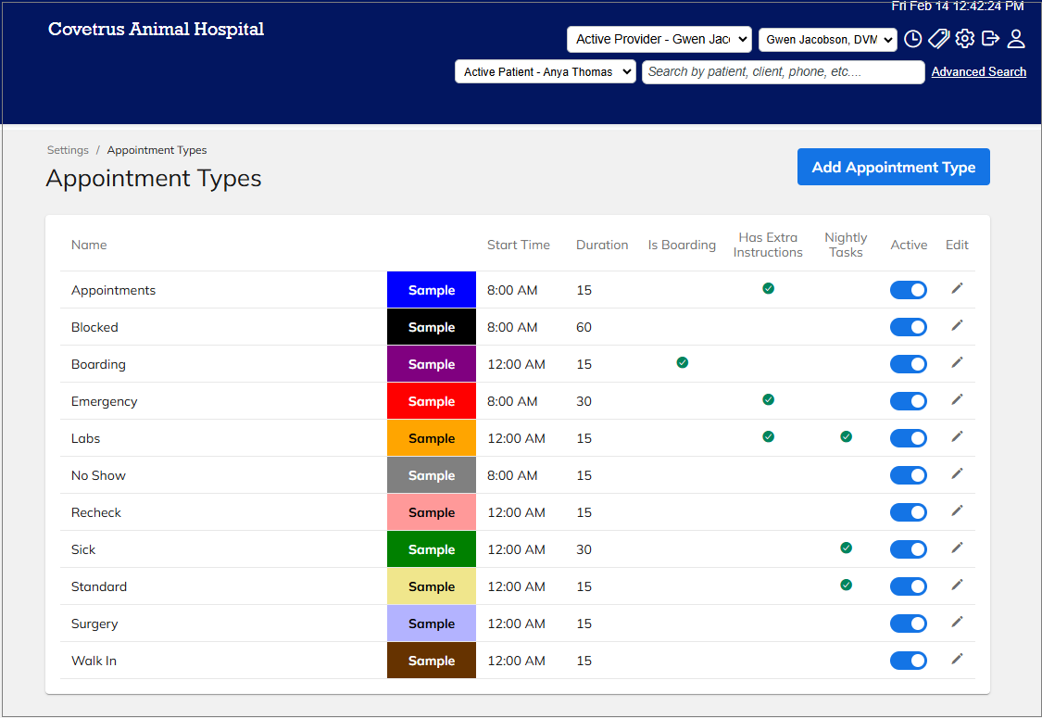Screen dimensions: 1042x718
Task: Expand the Active Provider dropdown
Action: [659, 39]
